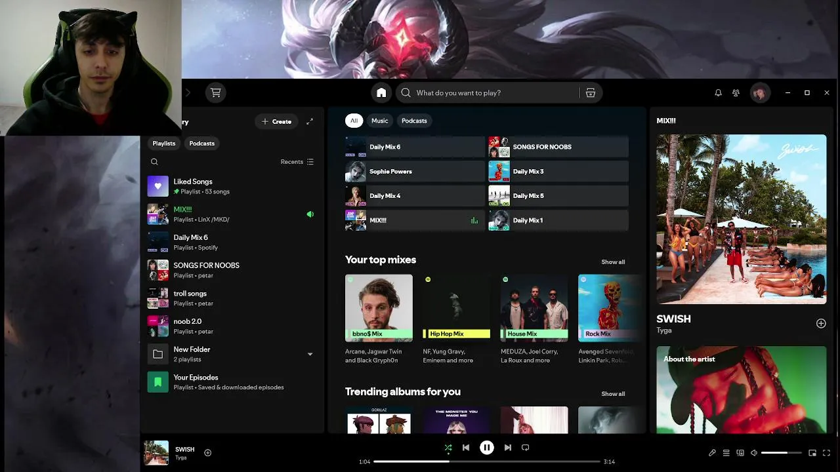Open Connect to a device
The image size is (840, 472).
(x=740, y=452)
